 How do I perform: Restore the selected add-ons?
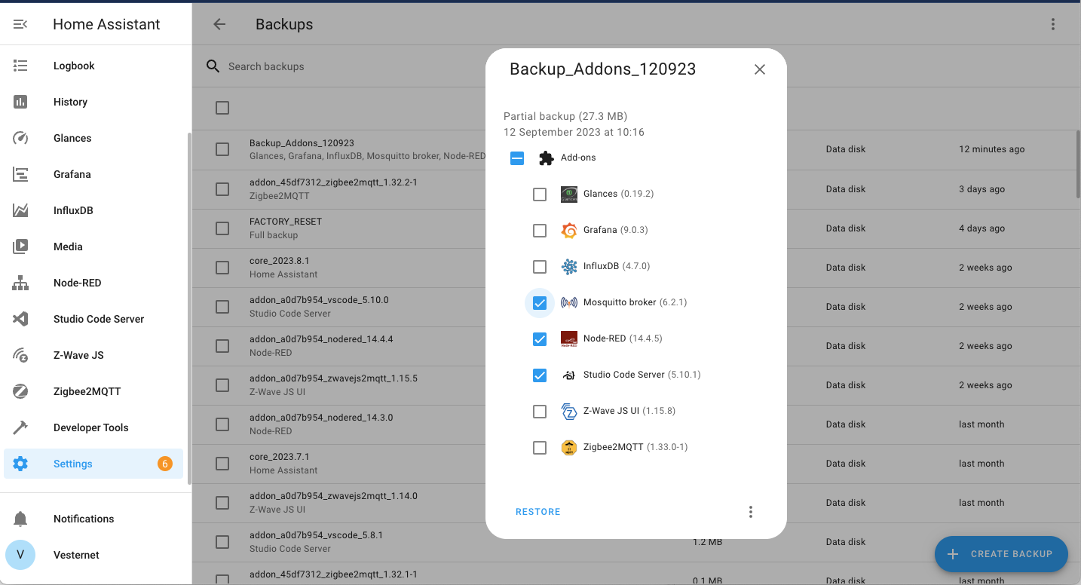tap(538, 512)
